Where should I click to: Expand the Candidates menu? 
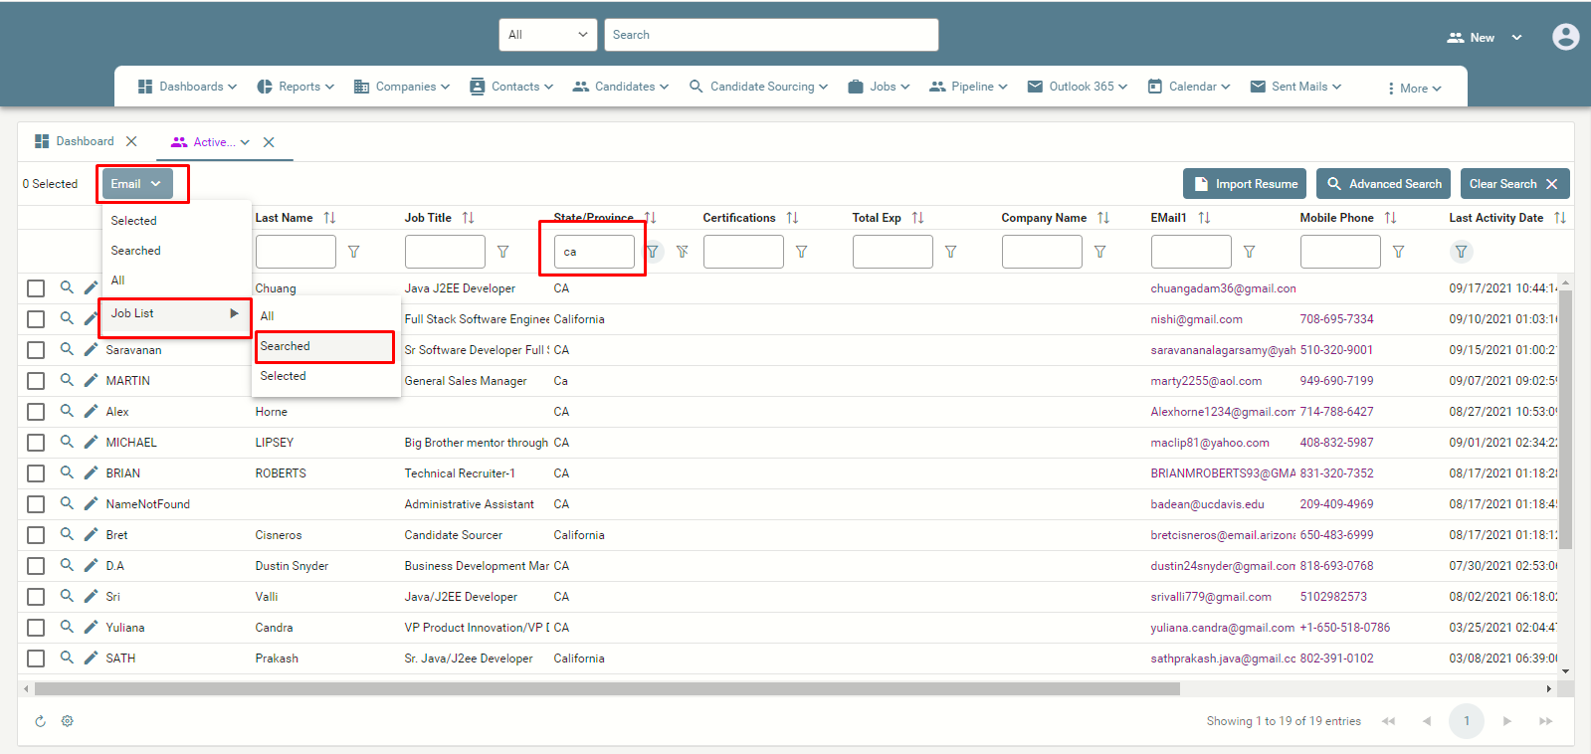coord(621,87)
